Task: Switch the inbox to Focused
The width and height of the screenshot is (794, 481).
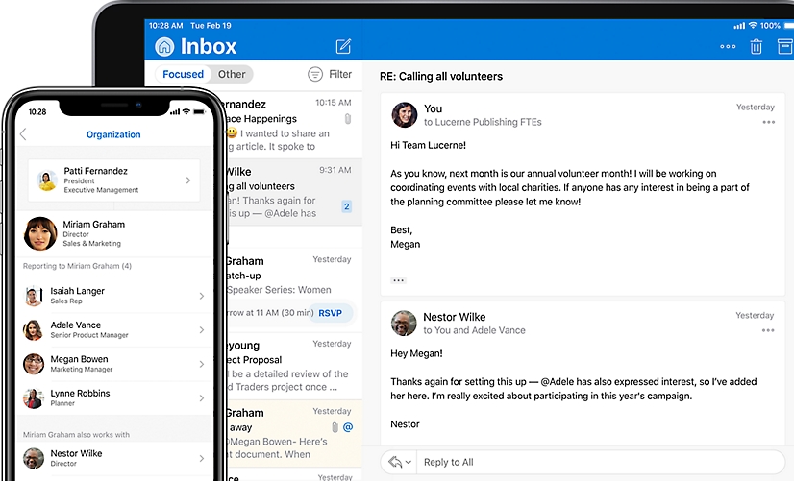Action: tap(183, 74)
